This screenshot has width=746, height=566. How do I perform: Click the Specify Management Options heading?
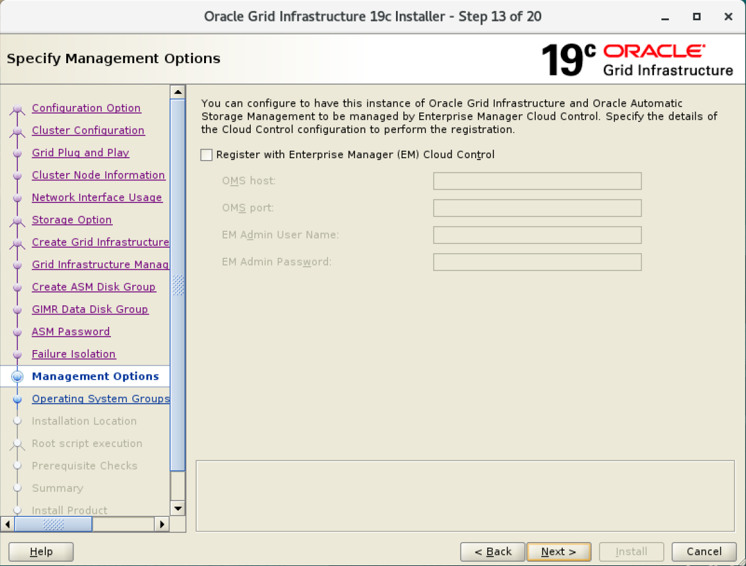(x=113, y=59)
